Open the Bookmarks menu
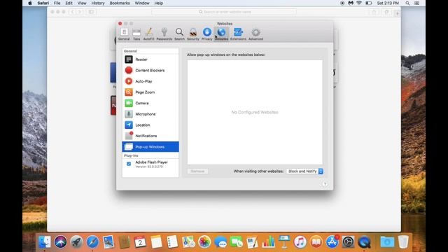 click(x=120, y=3)
